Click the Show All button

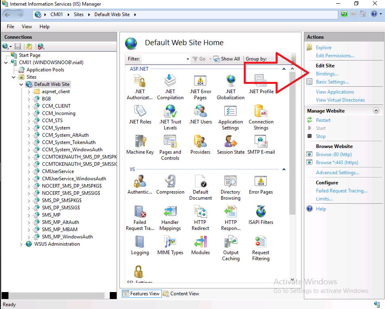tap(227, 59)
